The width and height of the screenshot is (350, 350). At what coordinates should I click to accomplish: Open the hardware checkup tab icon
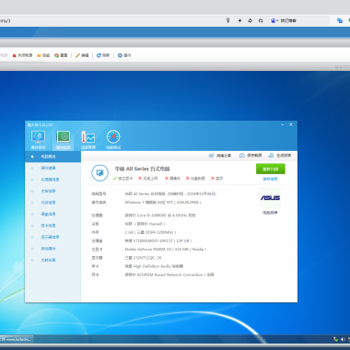point(38,139)
